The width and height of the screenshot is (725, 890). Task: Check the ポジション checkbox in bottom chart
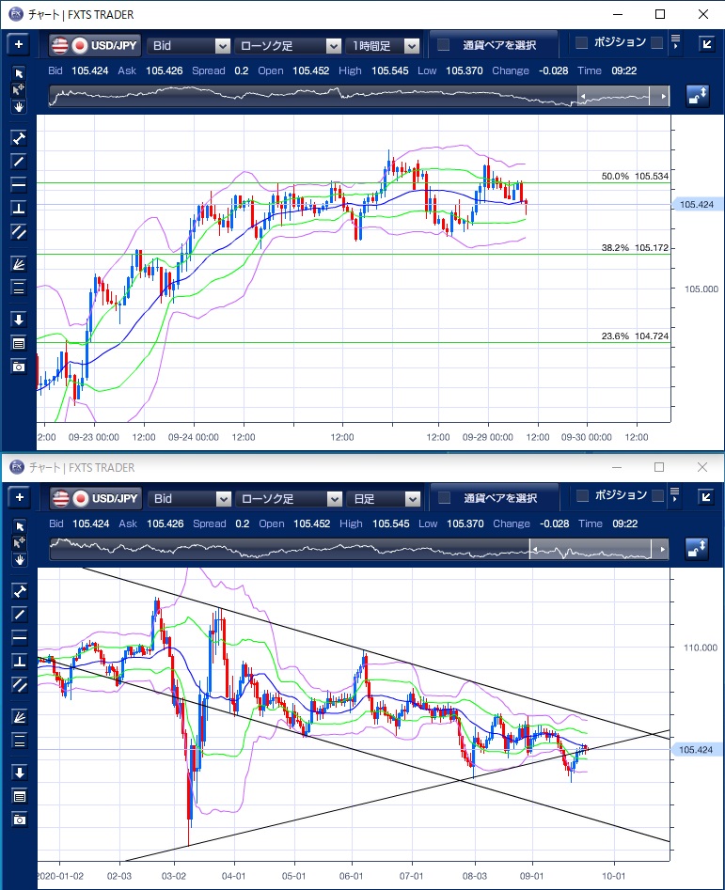(581, 495)
